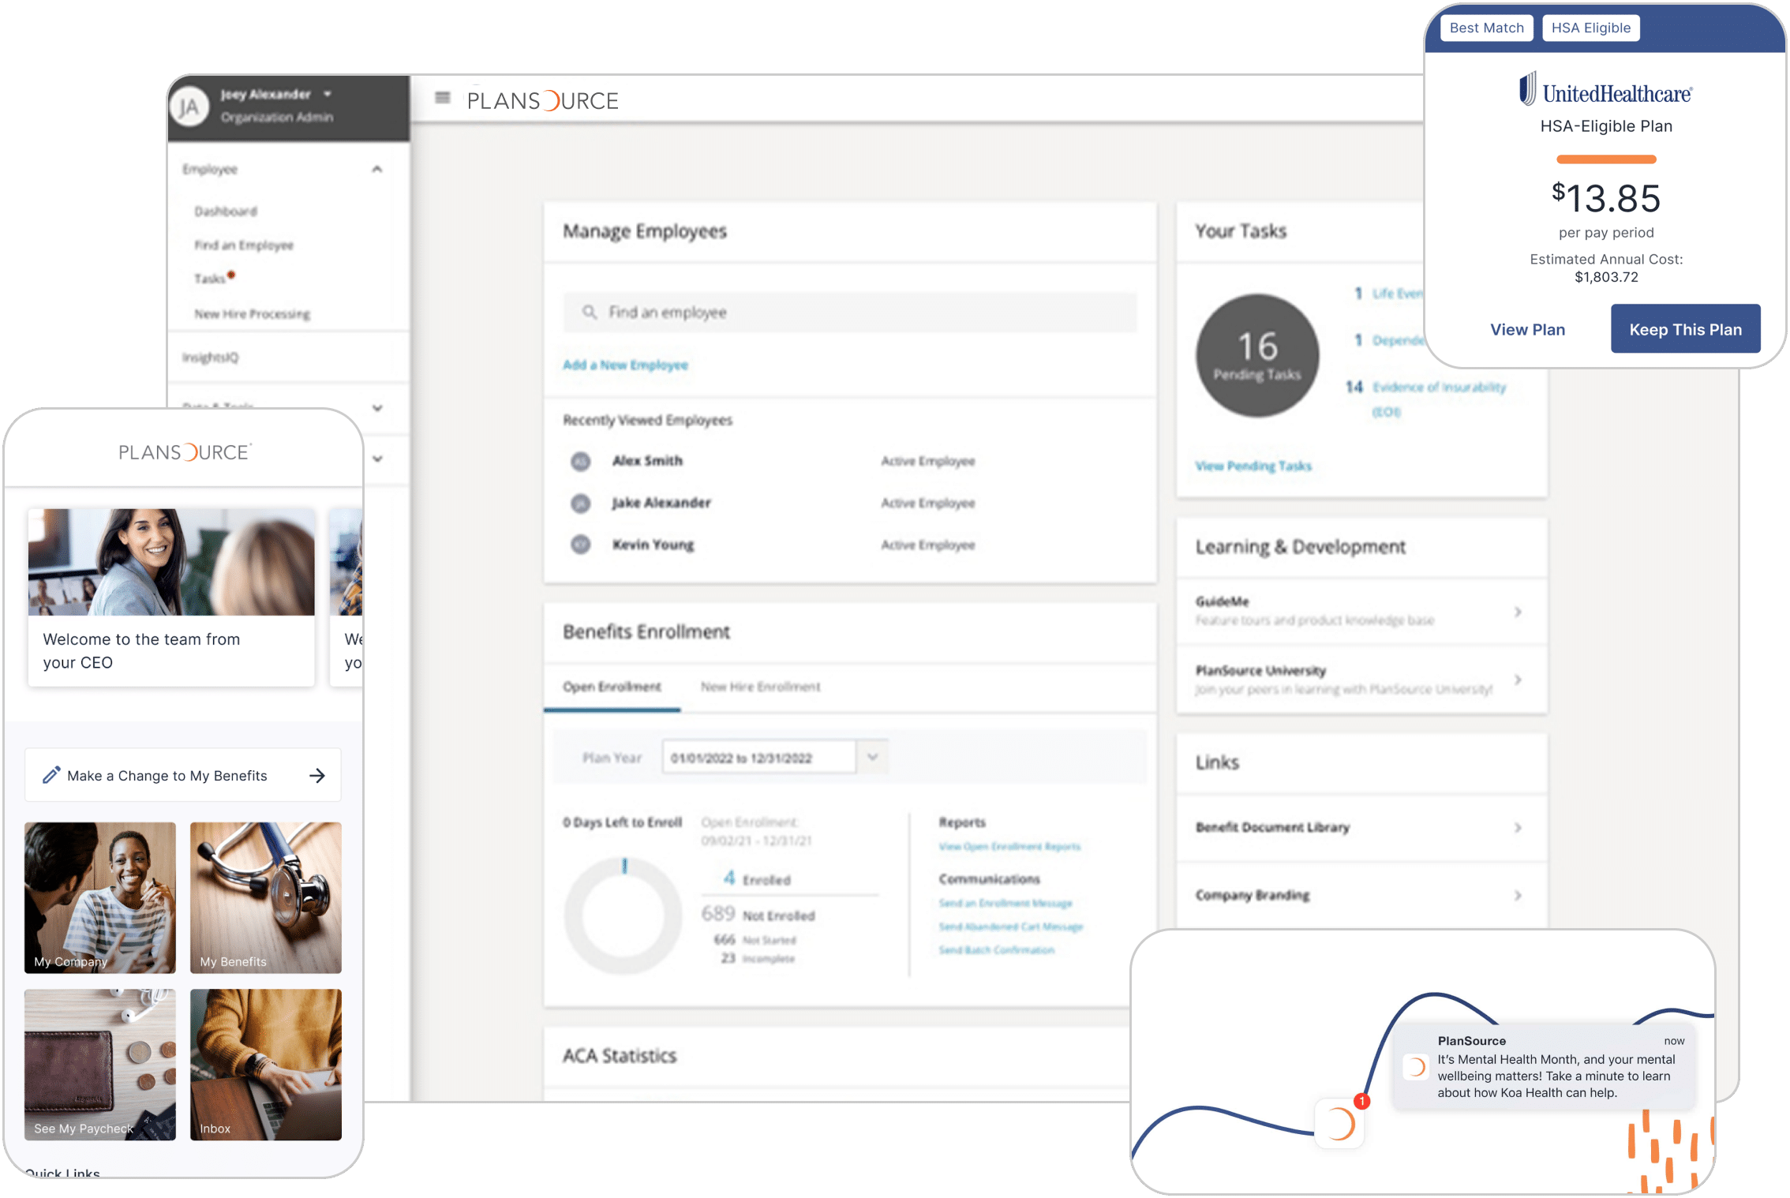
Task: Expand GuideMe row chevron
Action: click(x=1518, y=612)
